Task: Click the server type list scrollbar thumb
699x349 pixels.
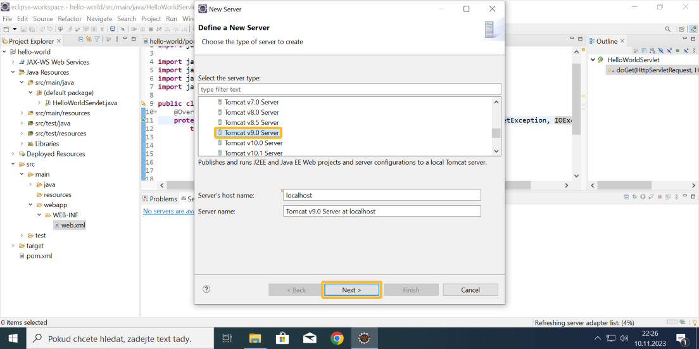Action: point(496,133)
